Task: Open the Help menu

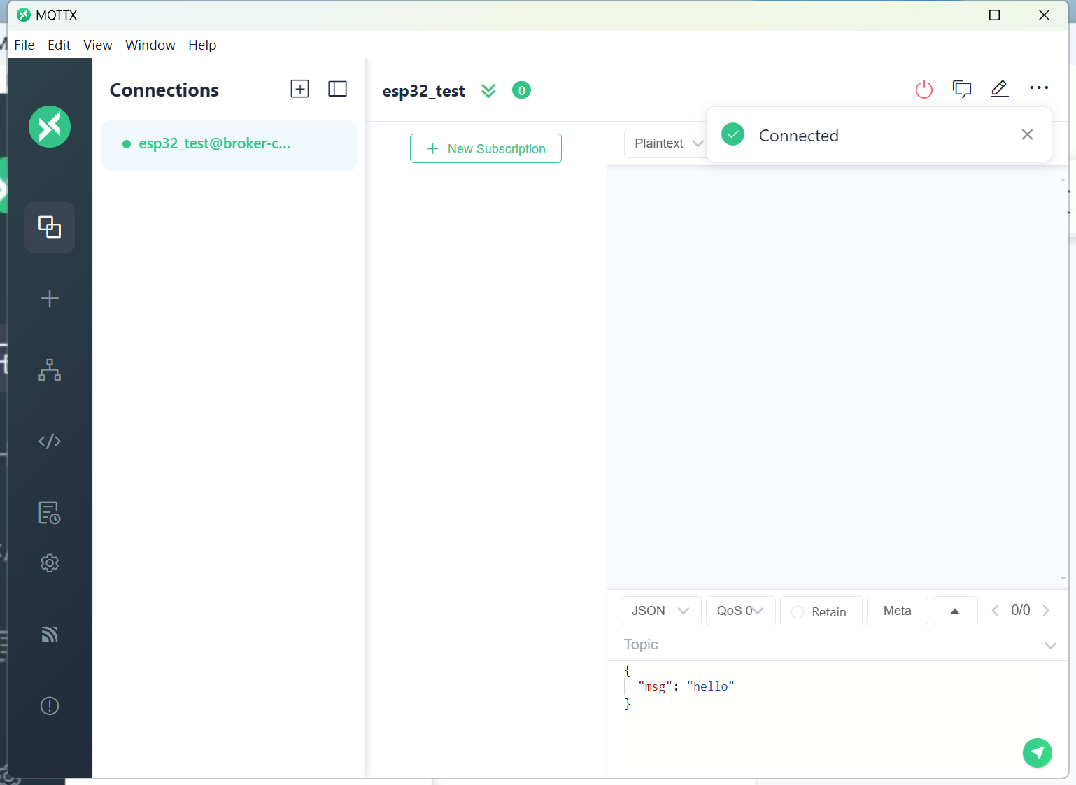Action: tap(202, 45)
